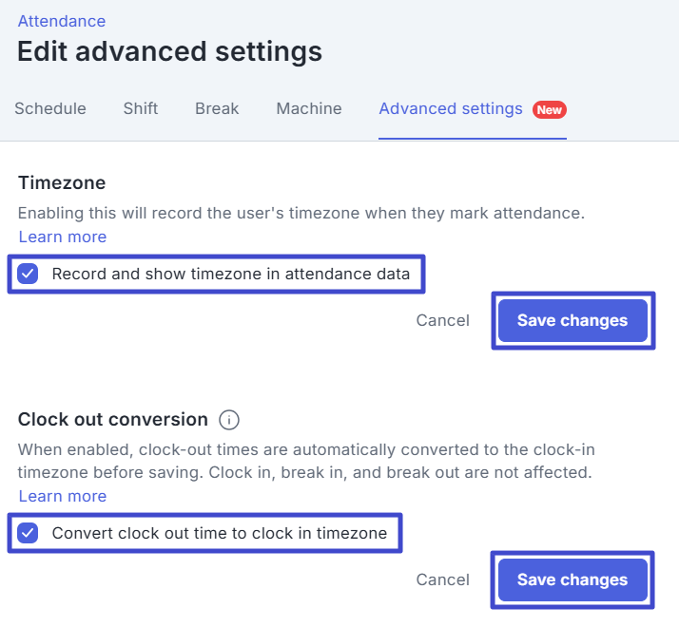The width and height of the screenshot is (679, 627).
Task: Select the Advanced settings tab
Action: pyautogui.click(x=451, y=108)
